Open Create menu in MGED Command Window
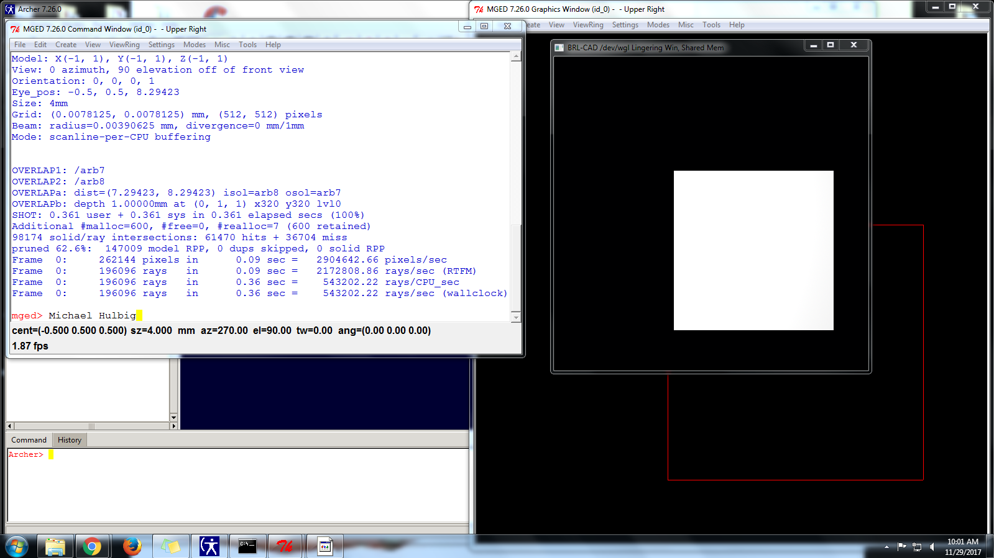 66,45
